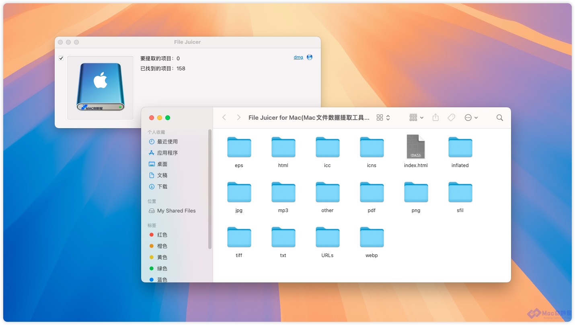Open the other folder

point(327,192)
